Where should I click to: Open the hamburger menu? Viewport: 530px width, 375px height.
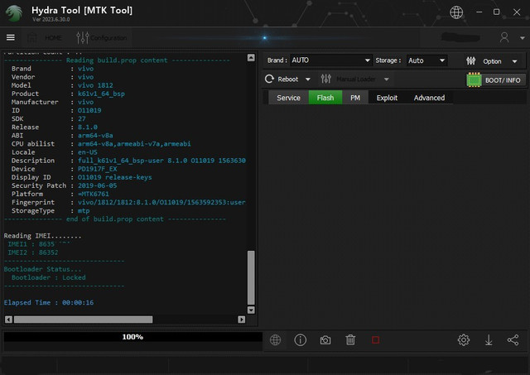click(x=11, y=37)
